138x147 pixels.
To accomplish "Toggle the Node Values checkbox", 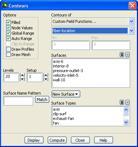I will (8, 28).
